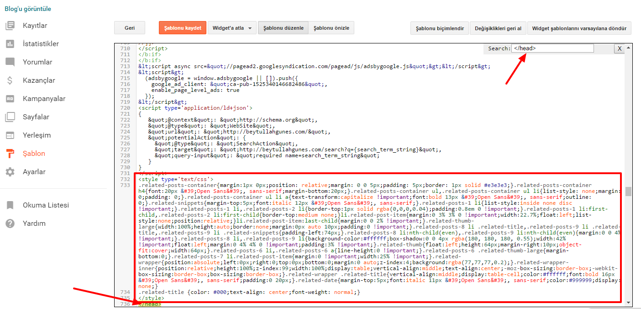Click the google_ad_client code line
The width and height of the screenshot is (641, 309).
pyautogui.click(x=240, y=84)
